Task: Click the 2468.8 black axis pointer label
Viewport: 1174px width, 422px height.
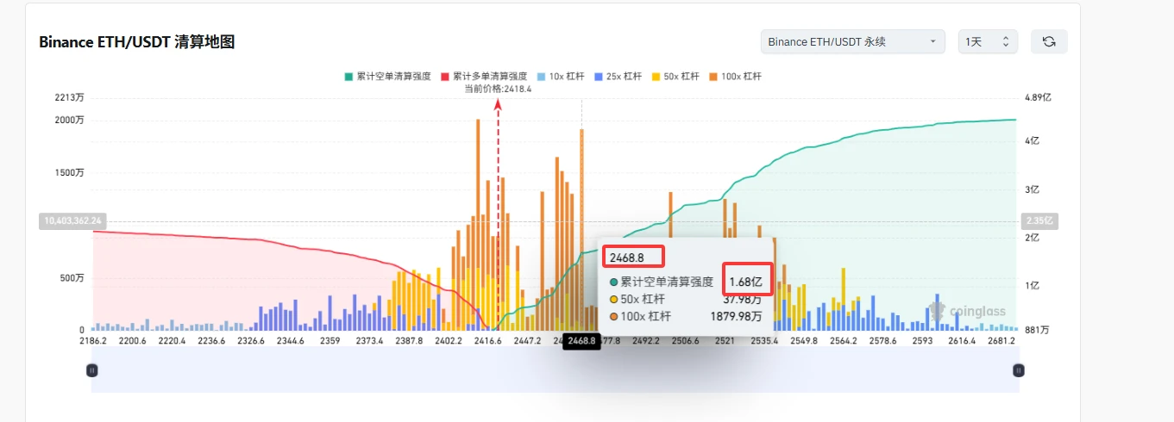Action: coord(581,341)
